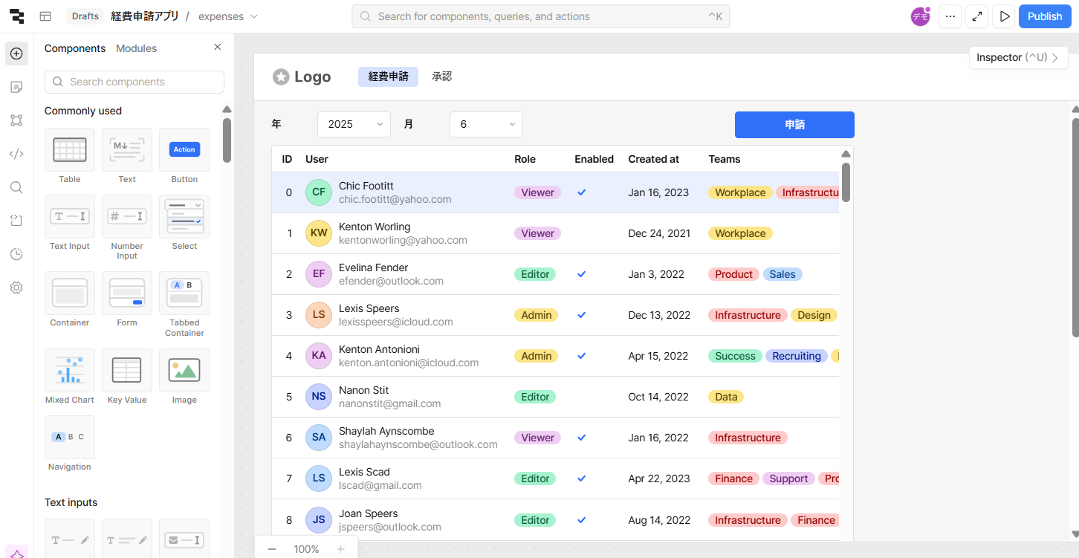1079x558 pixels.
Task: Click the Recruiting team tag
Action: (x=797, y=356)
